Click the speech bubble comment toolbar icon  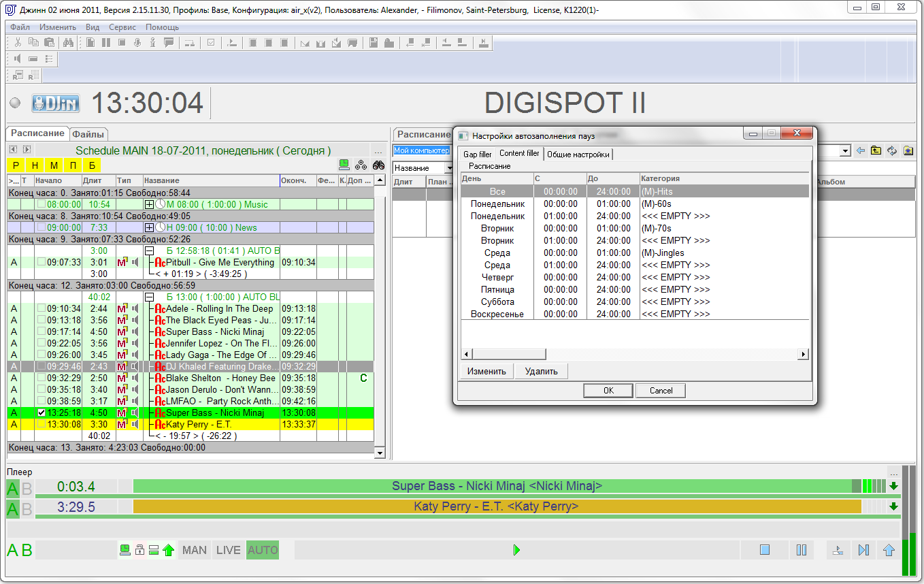coord(168,42)
